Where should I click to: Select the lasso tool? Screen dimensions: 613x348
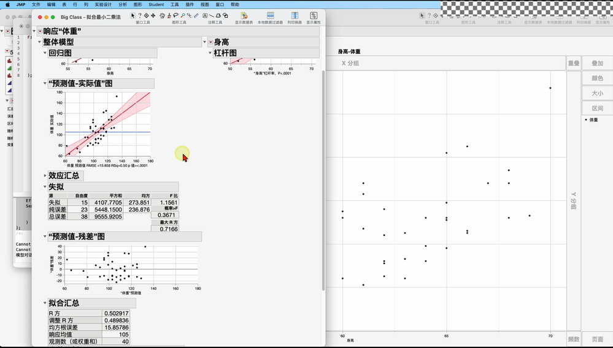point(175,15)
